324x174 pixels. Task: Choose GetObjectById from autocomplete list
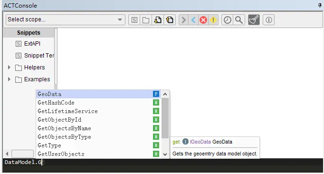coord(98,120)
